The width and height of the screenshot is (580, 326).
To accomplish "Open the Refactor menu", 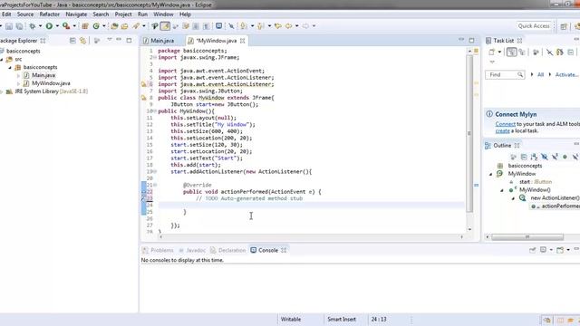I will pyautogui.click(x=50, y=14).
